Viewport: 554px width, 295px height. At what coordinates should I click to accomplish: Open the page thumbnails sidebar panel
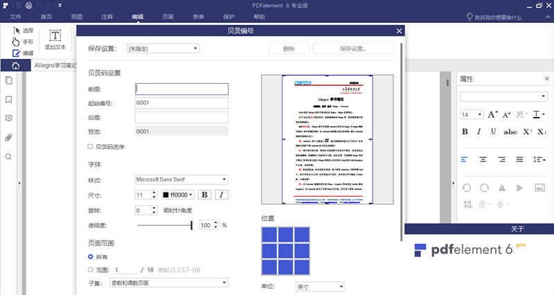coord(8,80)
